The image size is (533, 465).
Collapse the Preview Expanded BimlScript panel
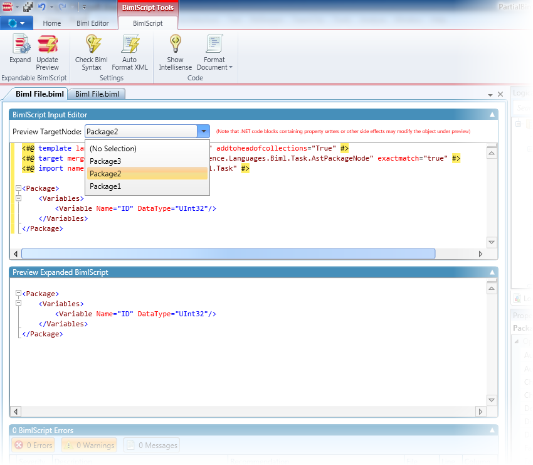tap(492, 272)
